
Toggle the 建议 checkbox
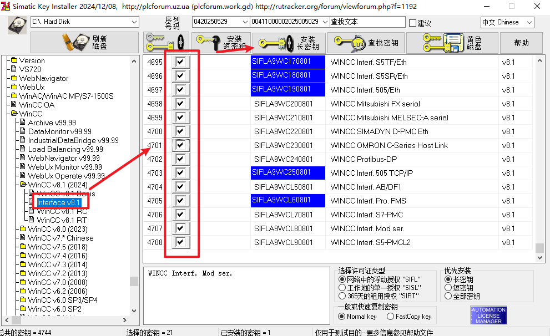[412, 23]
